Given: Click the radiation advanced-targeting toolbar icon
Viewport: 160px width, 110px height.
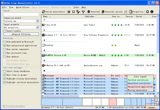Looking at the screenshot, I should (83, 12).
